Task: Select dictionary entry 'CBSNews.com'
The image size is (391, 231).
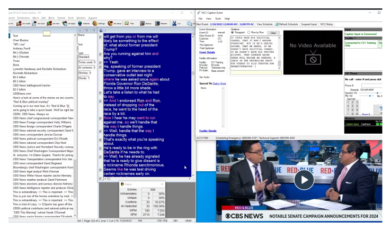Action: click(x=22, y=94)
